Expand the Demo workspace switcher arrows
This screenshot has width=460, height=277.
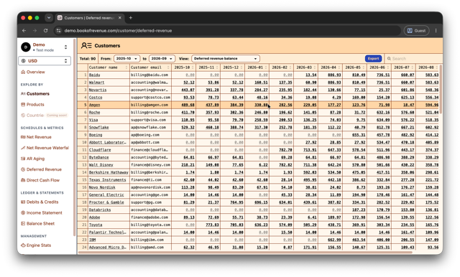[x=65, y=47]
